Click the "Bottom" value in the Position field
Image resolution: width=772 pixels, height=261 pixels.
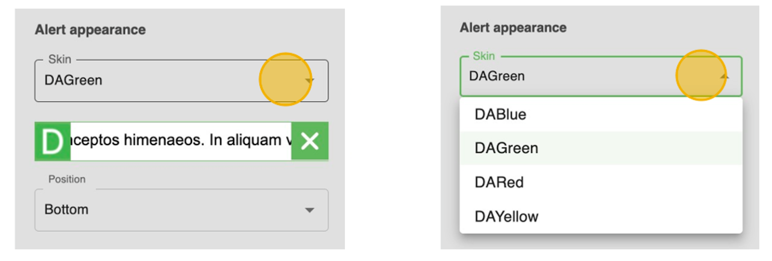pos(66,209)
